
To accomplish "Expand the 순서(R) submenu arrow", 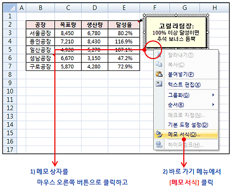I will tap(213, 105).
